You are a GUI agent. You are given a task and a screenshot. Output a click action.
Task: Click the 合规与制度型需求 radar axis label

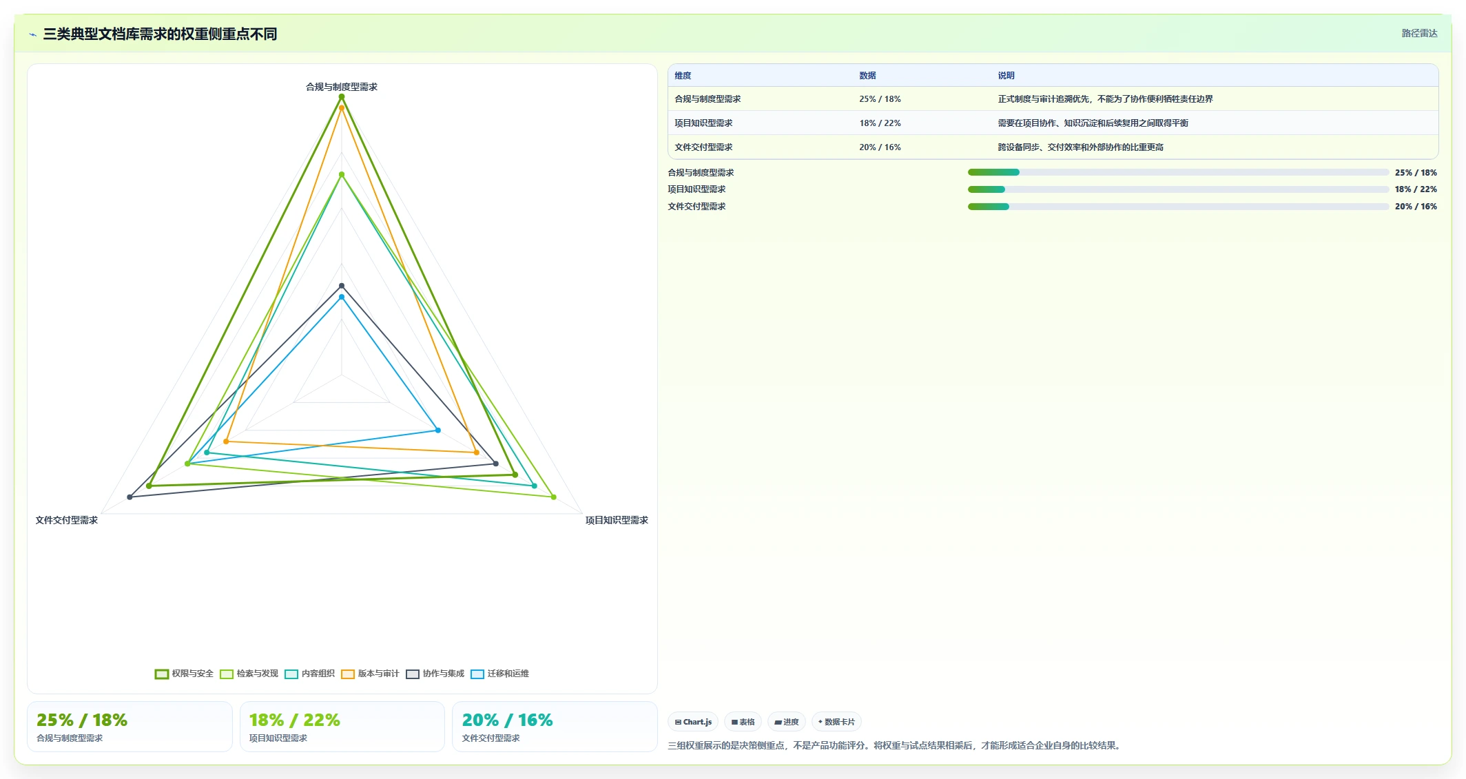pyautogui.click(x=342, y=87)
